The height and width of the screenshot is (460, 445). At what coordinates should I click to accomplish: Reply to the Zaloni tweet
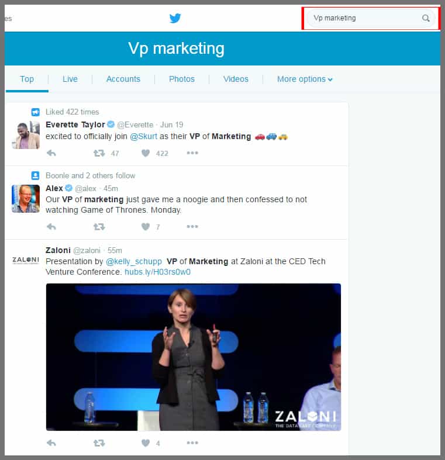coord(51,443)
